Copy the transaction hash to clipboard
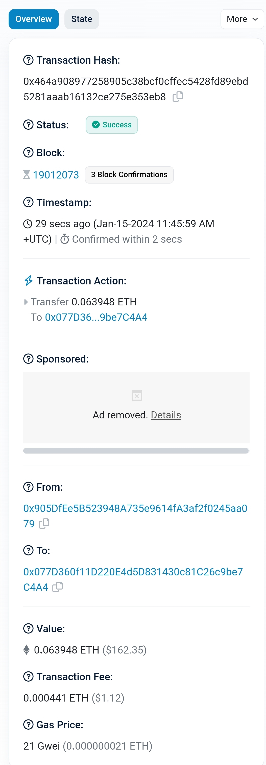This screenshot has height=765, width=266. click(x=178, y=97)
